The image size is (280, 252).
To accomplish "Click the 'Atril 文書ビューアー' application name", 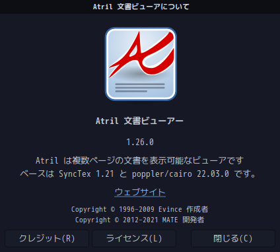I will [x=139, y=121].
